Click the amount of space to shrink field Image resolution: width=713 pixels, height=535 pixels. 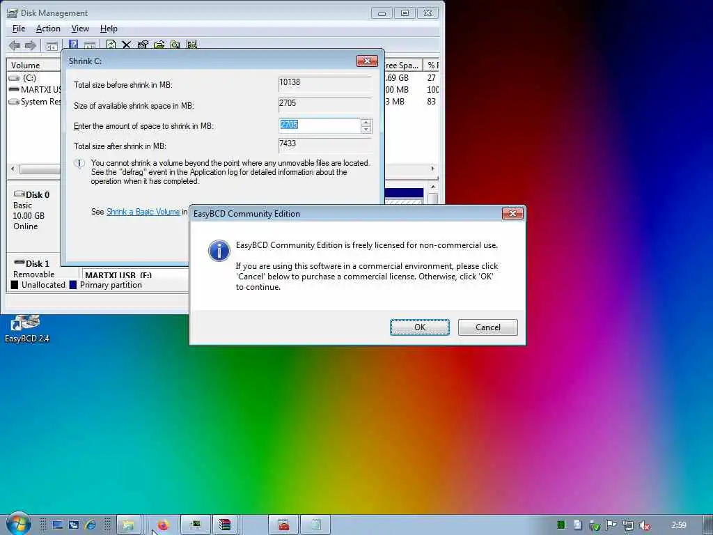click(320, 125)
